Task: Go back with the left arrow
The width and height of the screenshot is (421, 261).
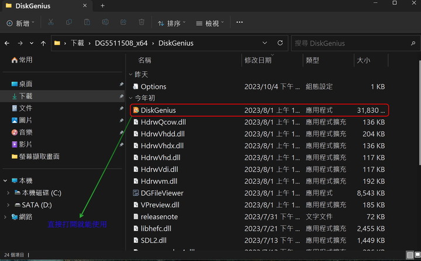Action: 7,43
